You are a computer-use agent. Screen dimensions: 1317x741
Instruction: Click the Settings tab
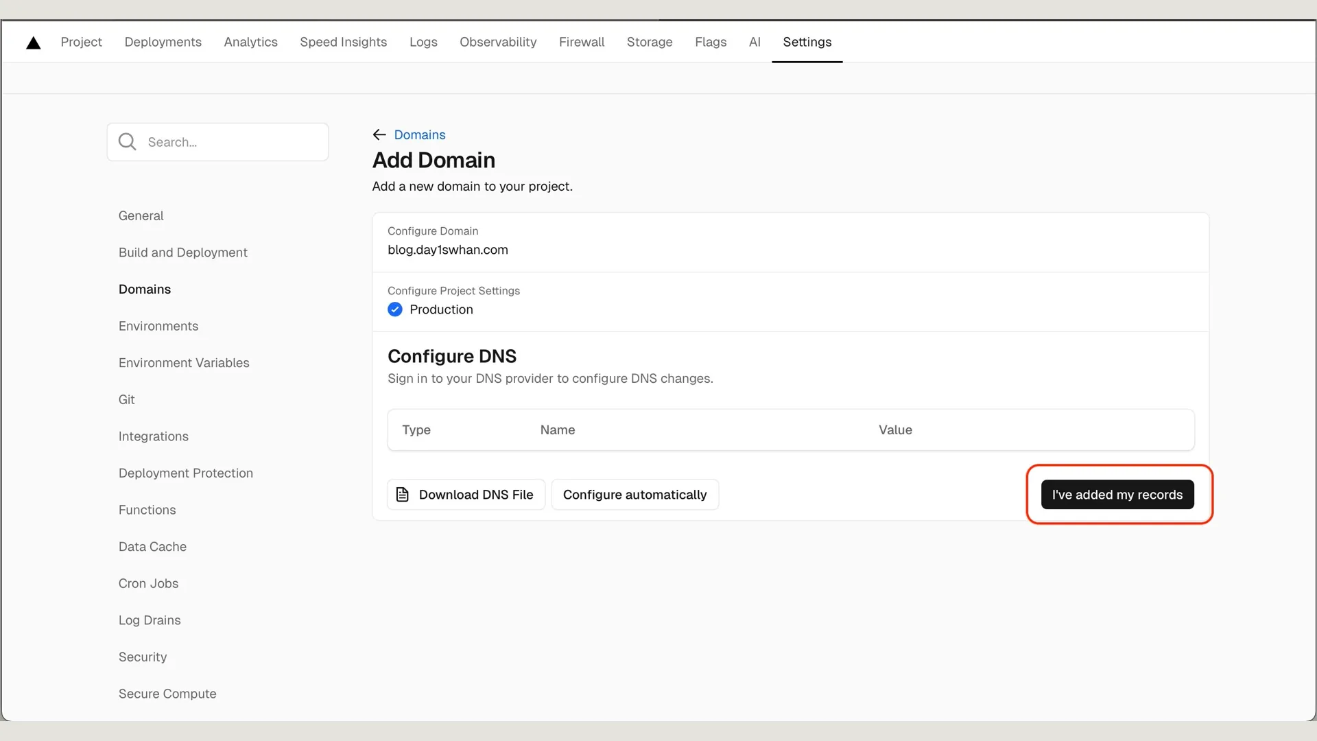click(807, 42)
